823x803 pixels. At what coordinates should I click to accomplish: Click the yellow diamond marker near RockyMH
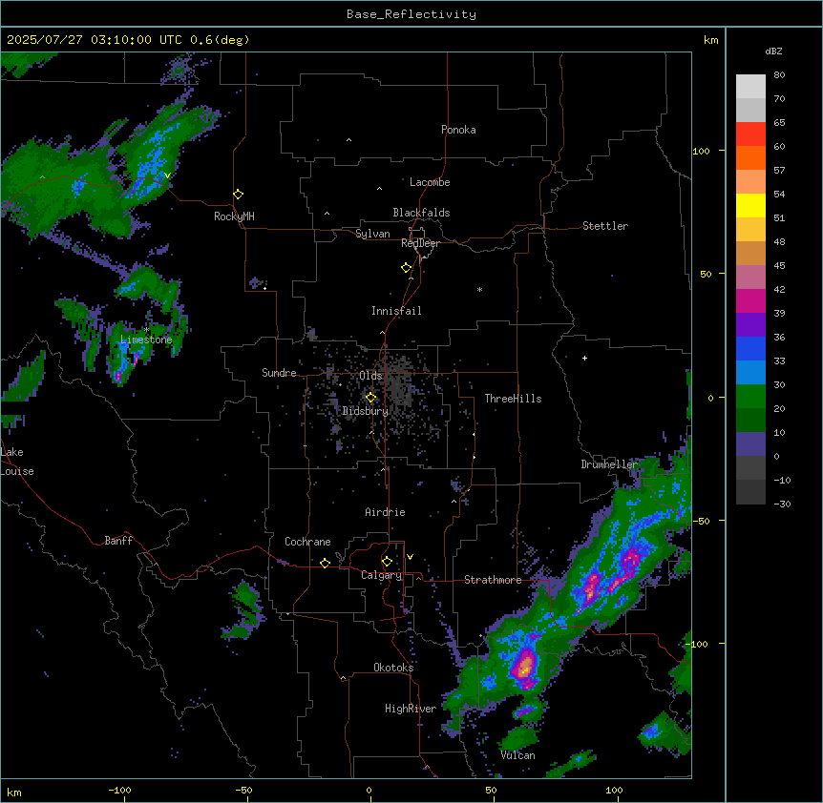tap(239, 195)
